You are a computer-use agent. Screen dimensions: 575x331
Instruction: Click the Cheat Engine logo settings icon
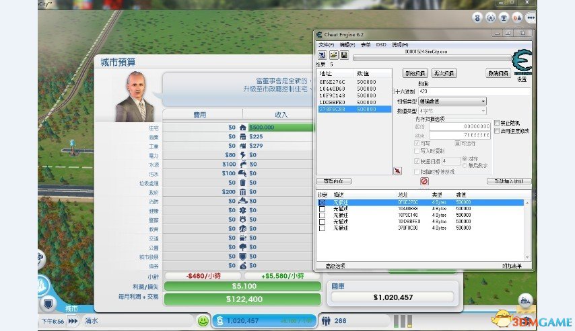521,64
